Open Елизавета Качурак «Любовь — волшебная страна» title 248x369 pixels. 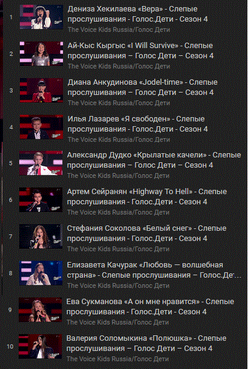(154, 270)
